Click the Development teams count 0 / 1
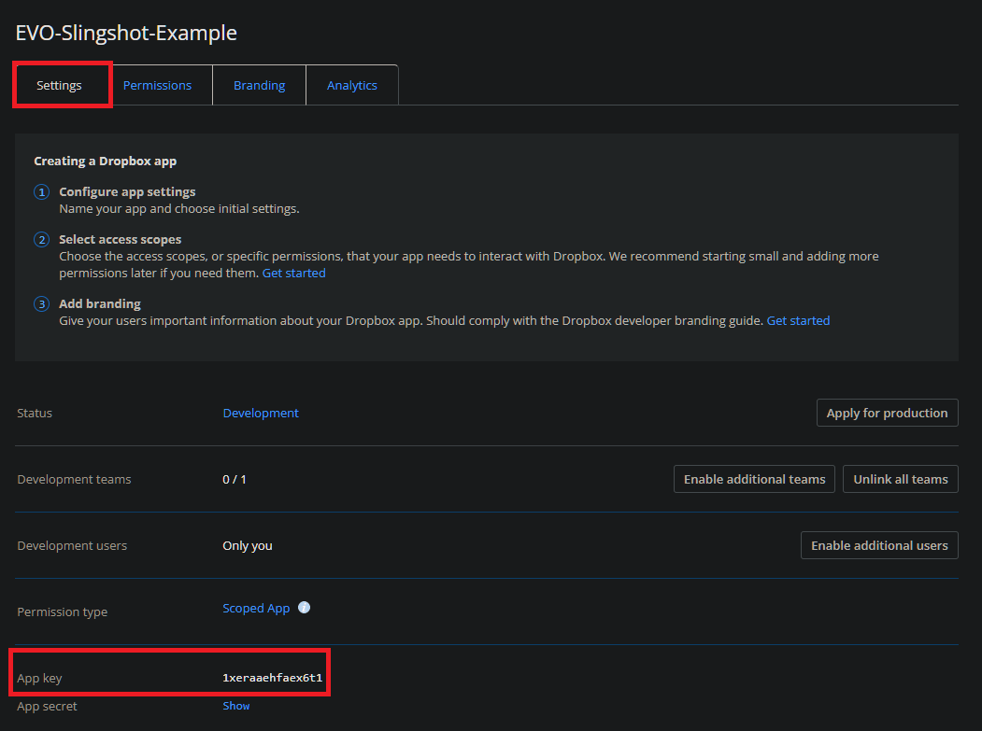 (x=235, y=480)
